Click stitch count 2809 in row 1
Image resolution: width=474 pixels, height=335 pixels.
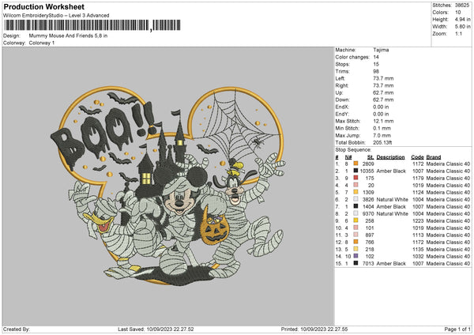pyautogui.click(x=368, y=164)
